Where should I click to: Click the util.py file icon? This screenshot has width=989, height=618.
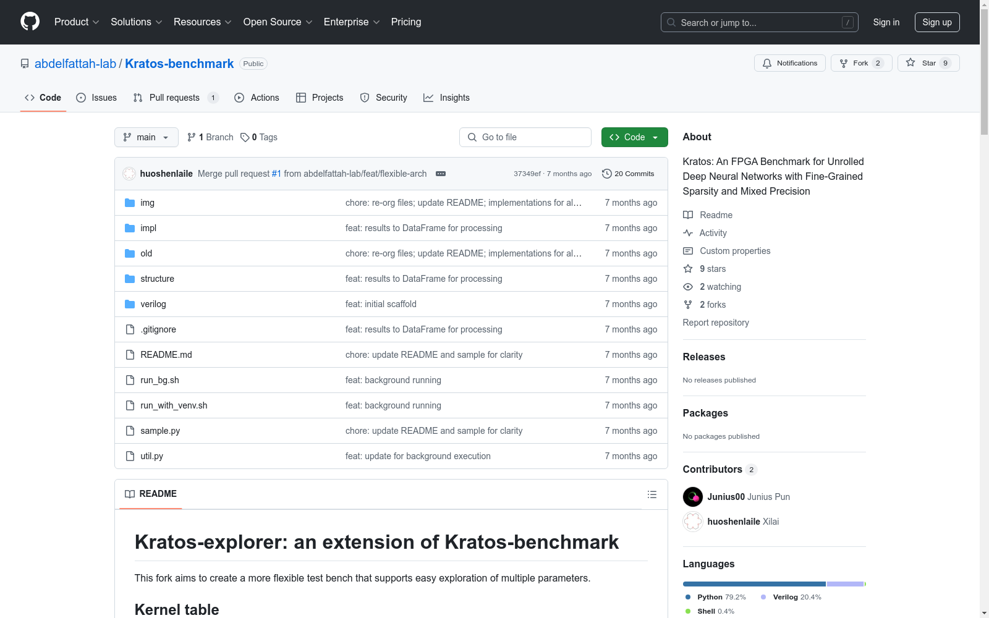tap(130, 456)
